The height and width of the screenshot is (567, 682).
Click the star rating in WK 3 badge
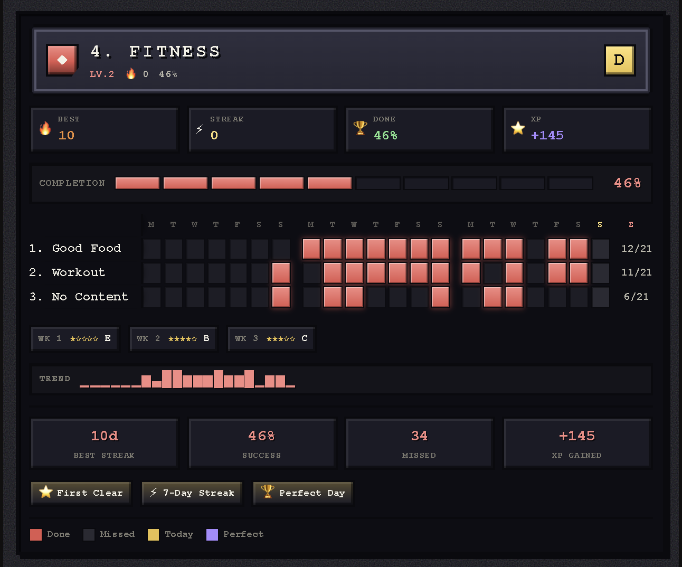(281, 339)
